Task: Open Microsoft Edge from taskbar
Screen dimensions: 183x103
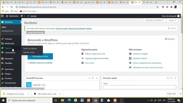Action: tap(69, 100)
